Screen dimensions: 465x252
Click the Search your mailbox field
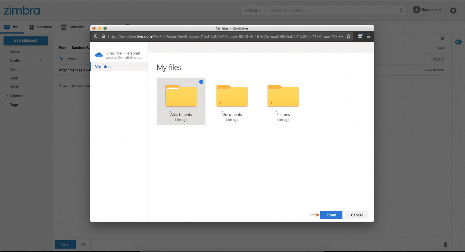(332, 10)
